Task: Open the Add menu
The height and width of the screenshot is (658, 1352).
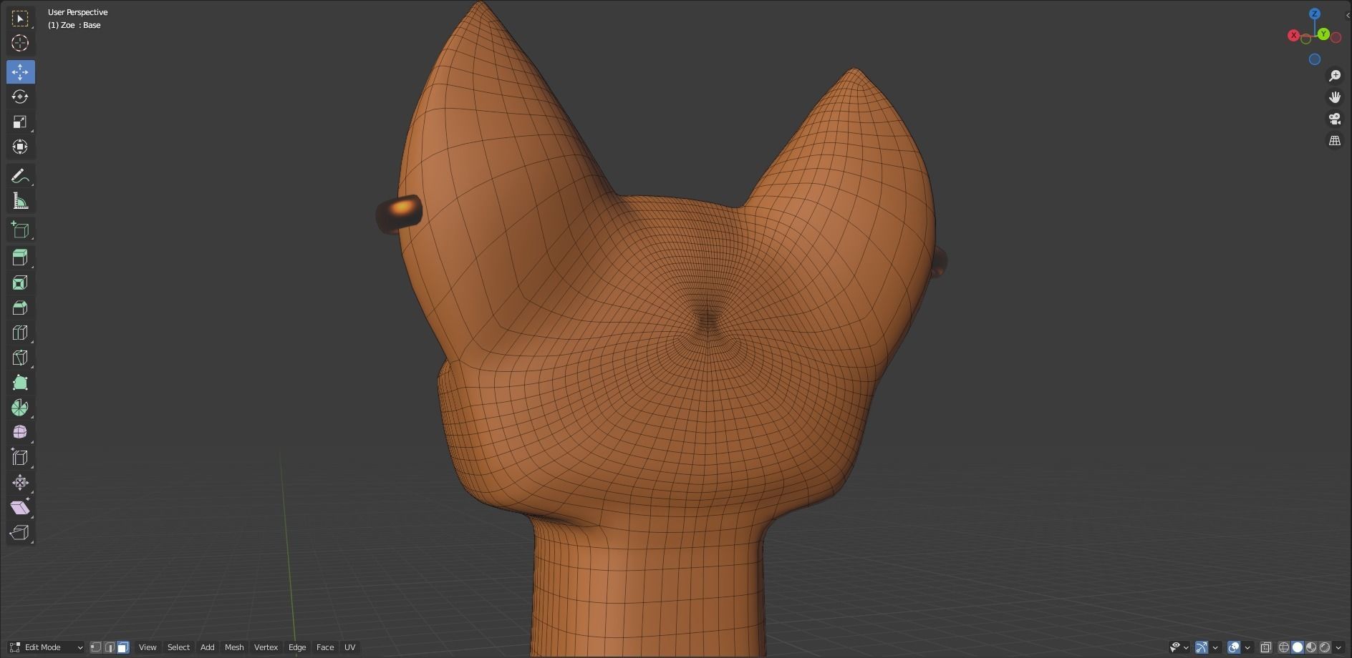Action: coord(207,647)
